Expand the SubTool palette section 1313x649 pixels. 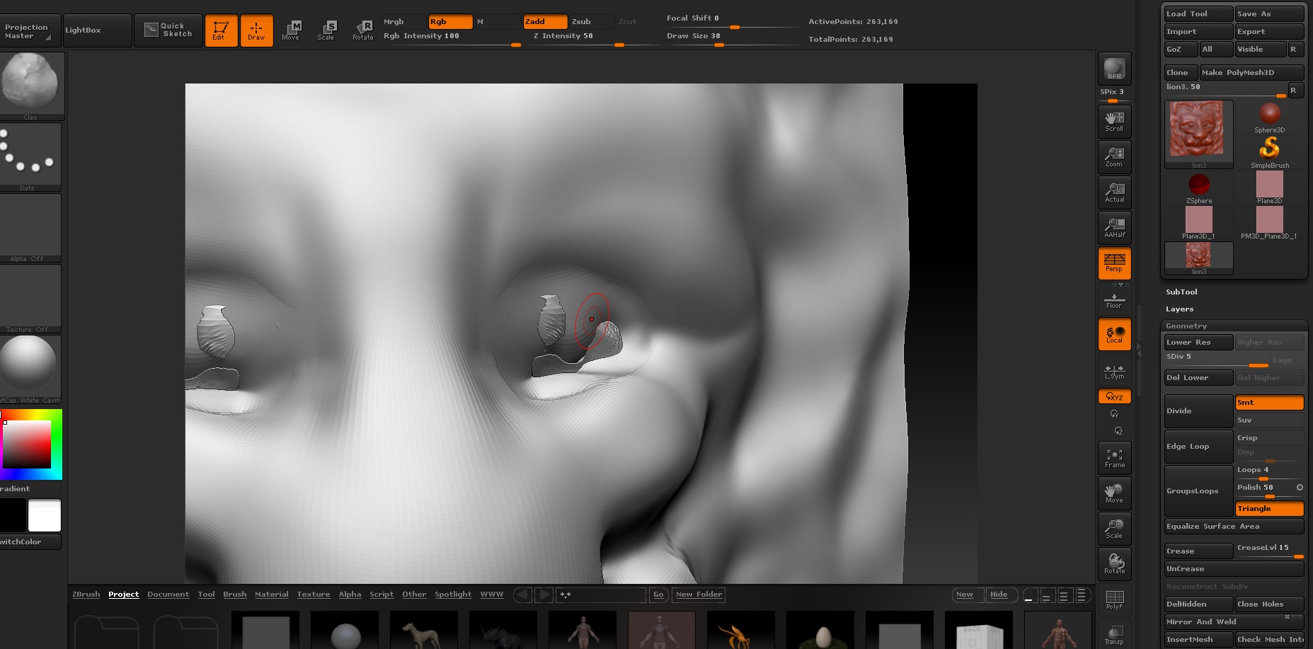tap(1181, 292)
